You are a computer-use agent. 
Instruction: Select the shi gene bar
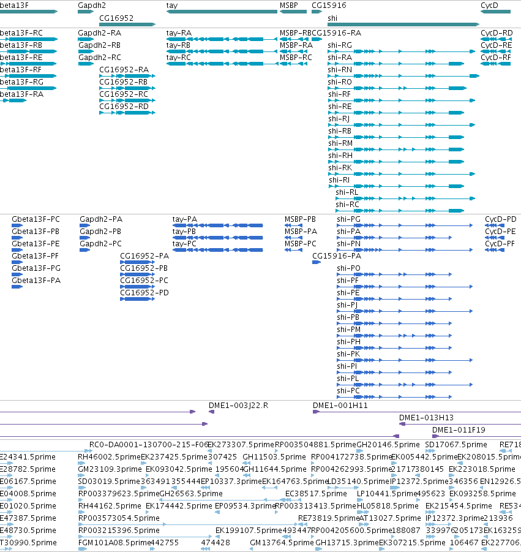coord(403,25)
